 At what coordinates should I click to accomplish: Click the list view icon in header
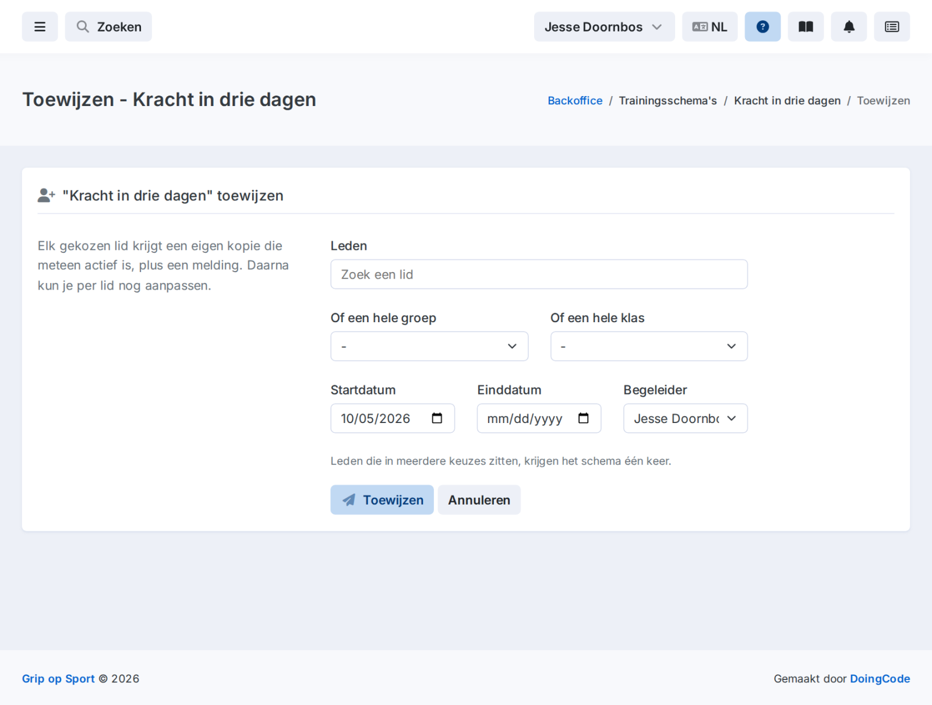(892, 27)
